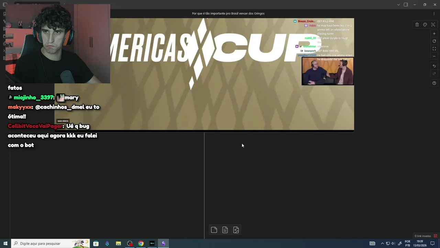Open Microsoft Store from taskbar
Screen dimensions: 440x248
click(x=96, y=244)
